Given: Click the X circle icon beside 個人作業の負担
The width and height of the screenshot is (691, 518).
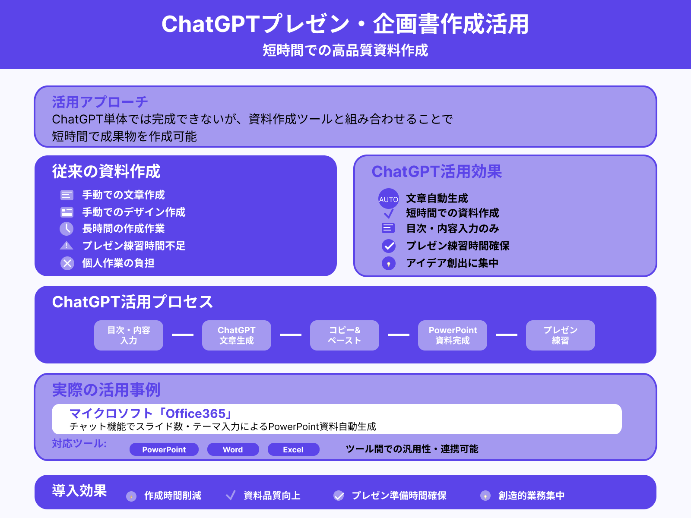Looking at the screenshot, I should click(67, 263).
